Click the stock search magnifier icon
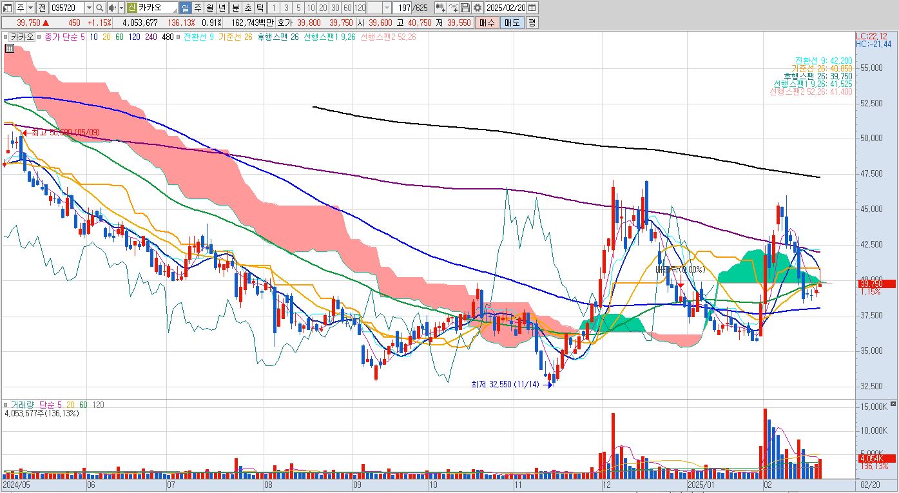The width and height of the screenshot is (899, 493). 99,8
